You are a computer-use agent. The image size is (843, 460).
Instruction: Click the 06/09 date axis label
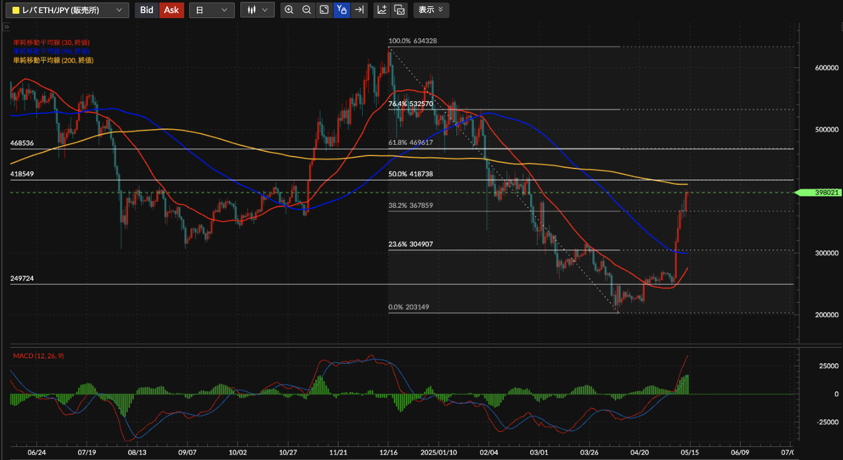pyautogui.click(x=739, y=452)
